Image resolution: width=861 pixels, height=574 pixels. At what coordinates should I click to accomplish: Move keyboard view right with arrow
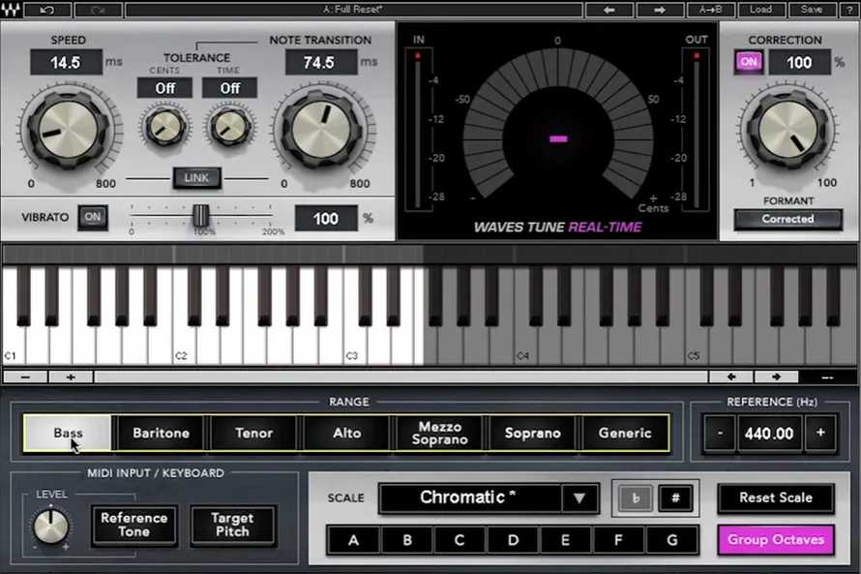coord(777,377)
